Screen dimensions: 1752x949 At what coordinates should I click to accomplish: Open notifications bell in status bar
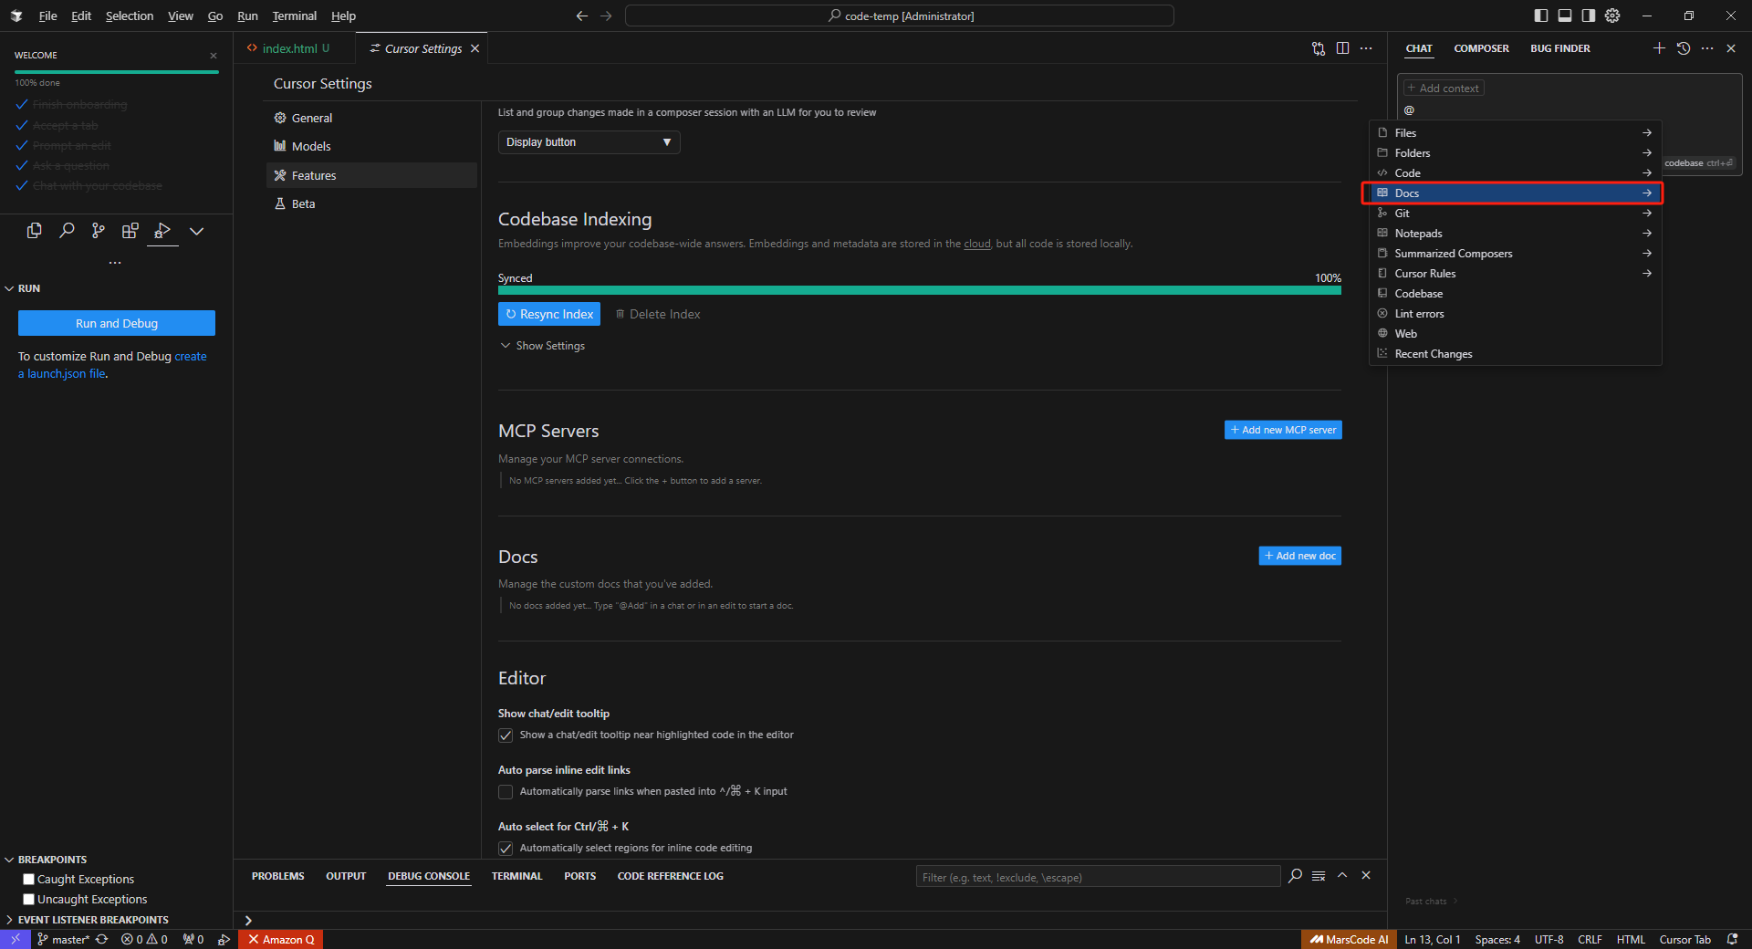pyautogui.click(x=1732, y=939)
